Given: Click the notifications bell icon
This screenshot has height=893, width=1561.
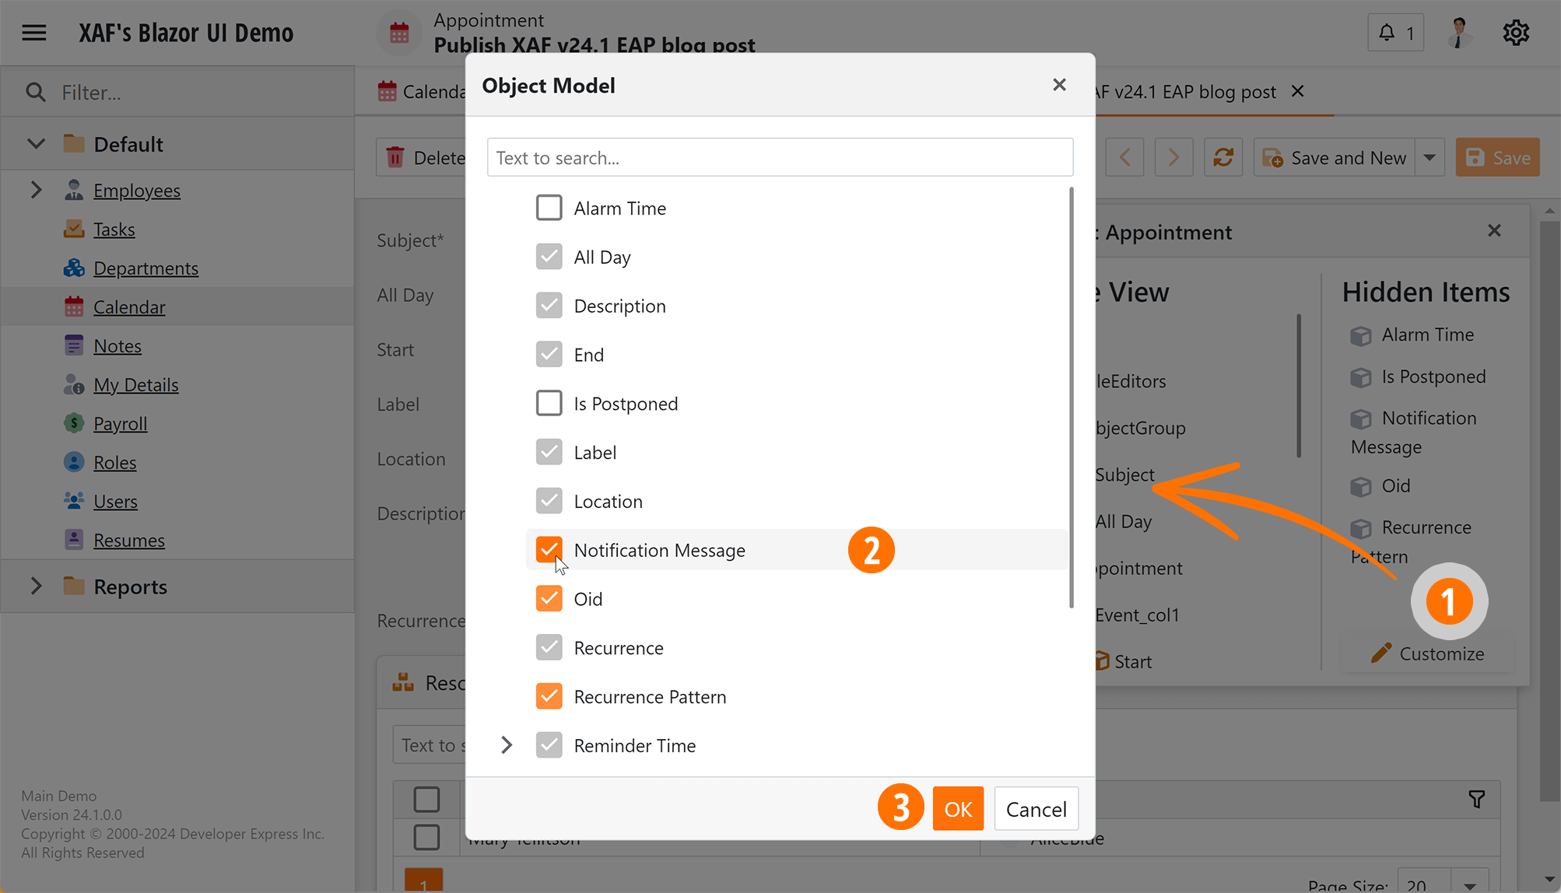Looking at the screenshot, I should (x=1387, y=33).
